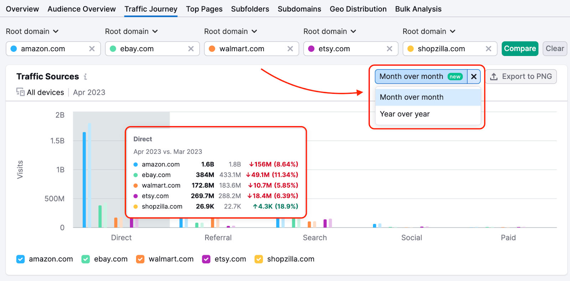Remove amazon.com from domain field

(92, 49)
